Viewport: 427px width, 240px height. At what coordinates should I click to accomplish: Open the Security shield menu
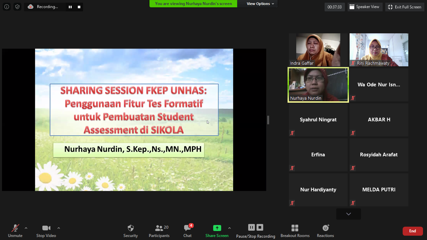pyautogui.click(x=130, y=231)
